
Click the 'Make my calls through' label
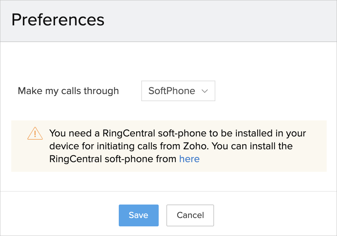(68, 91)
